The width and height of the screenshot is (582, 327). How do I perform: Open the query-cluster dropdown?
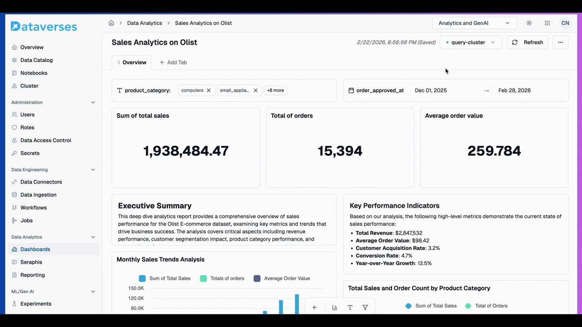[471, 42]
